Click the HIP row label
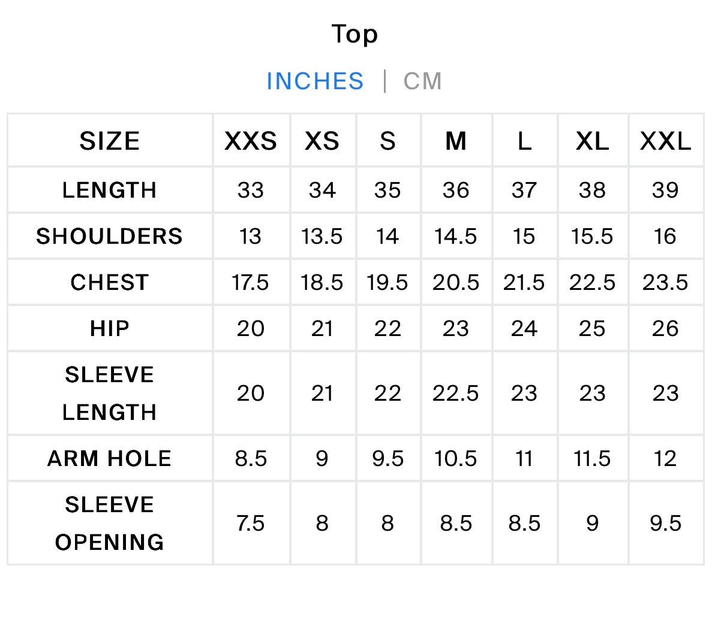The width and height of the screenshot is (727, 617). click(x=110, y=329)
